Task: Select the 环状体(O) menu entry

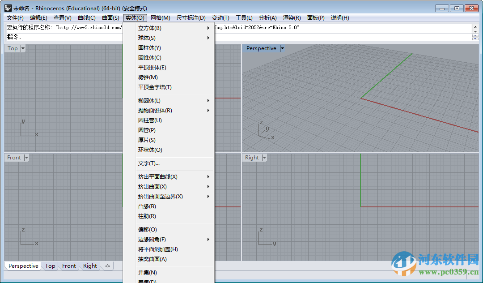Action: tap(150, 150)
